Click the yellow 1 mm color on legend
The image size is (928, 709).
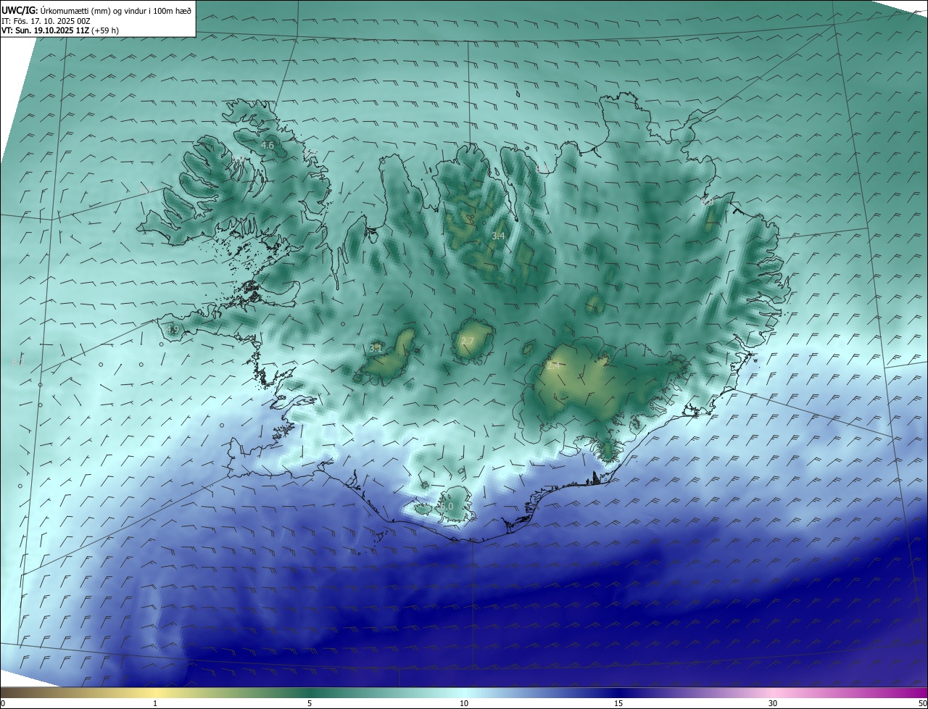155,693
